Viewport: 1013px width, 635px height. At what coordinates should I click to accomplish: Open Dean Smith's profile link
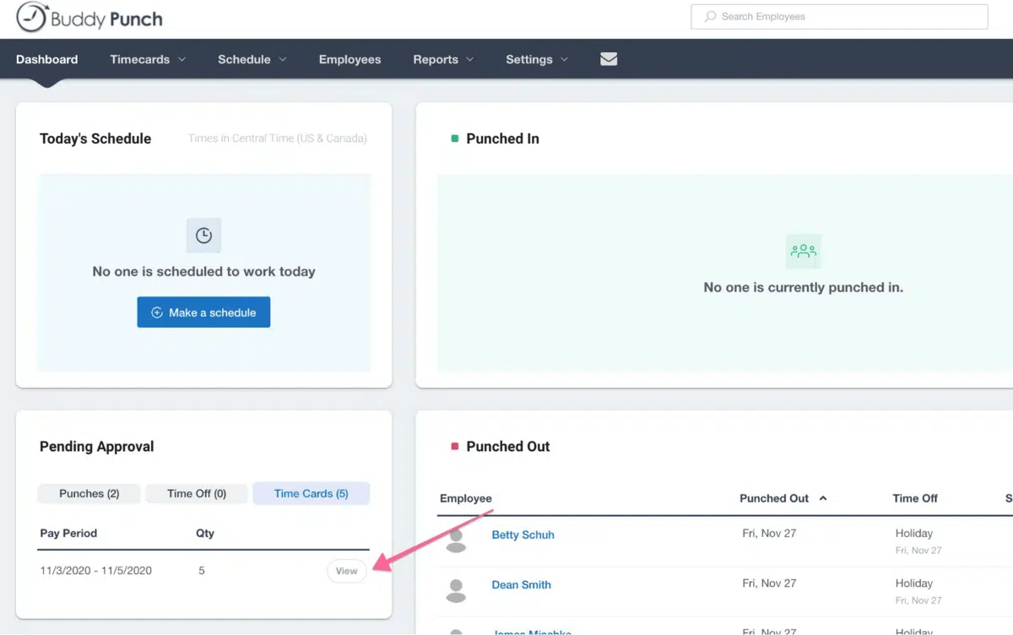[x=521, y=584]
